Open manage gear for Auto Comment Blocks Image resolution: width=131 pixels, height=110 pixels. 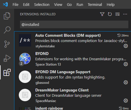point(126,46)
